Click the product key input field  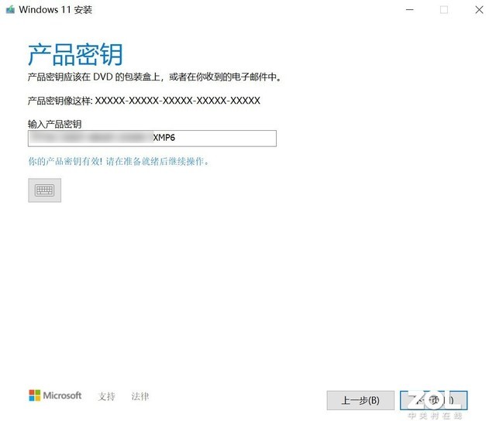pos(152,139)
